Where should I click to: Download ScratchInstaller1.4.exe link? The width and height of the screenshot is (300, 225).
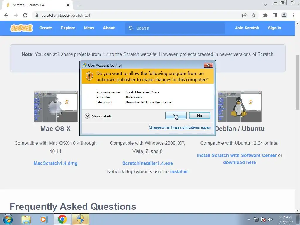pyautogui.click(x=148, y=163)
